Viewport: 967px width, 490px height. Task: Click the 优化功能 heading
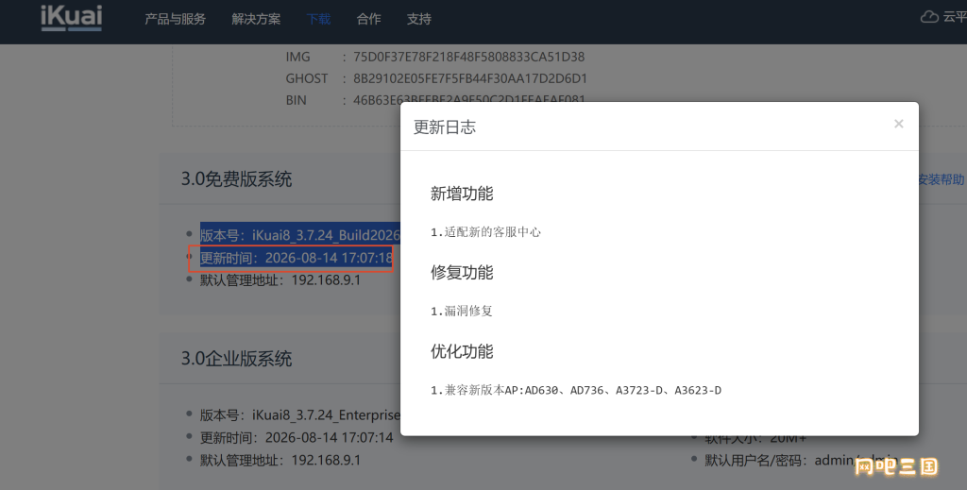point(462,351)
